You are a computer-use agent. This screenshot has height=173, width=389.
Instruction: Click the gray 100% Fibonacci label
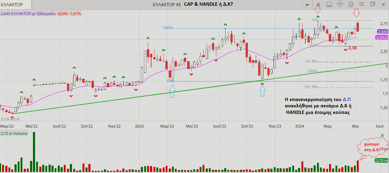[313, 46]
